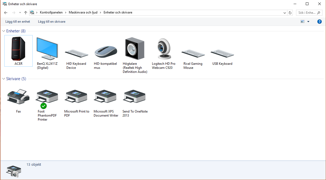Click the view options icon in toolbar

coord(303,22)
